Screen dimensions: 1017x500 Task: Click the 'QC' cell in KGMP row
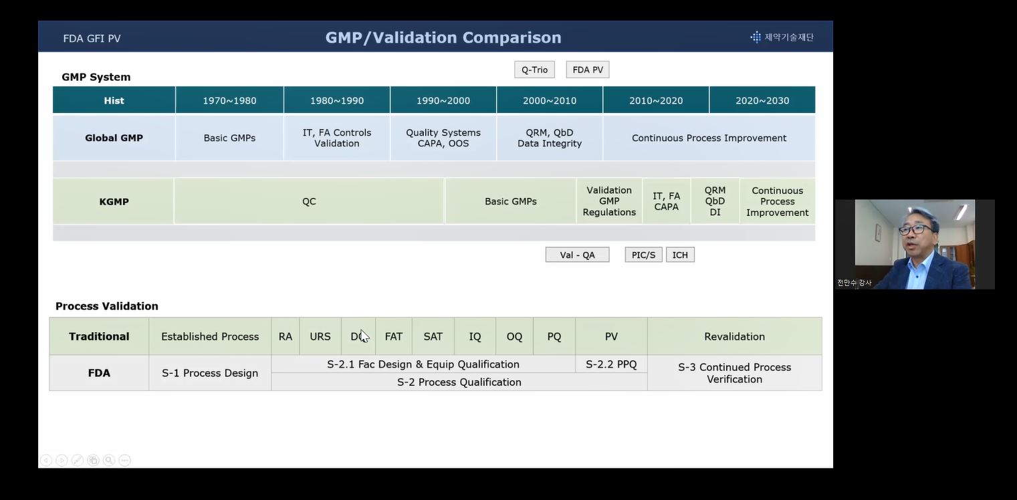click(x=309, y=201)
